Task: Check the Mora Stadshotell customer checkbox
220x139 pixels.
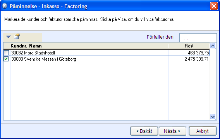Action: point(6,53)
